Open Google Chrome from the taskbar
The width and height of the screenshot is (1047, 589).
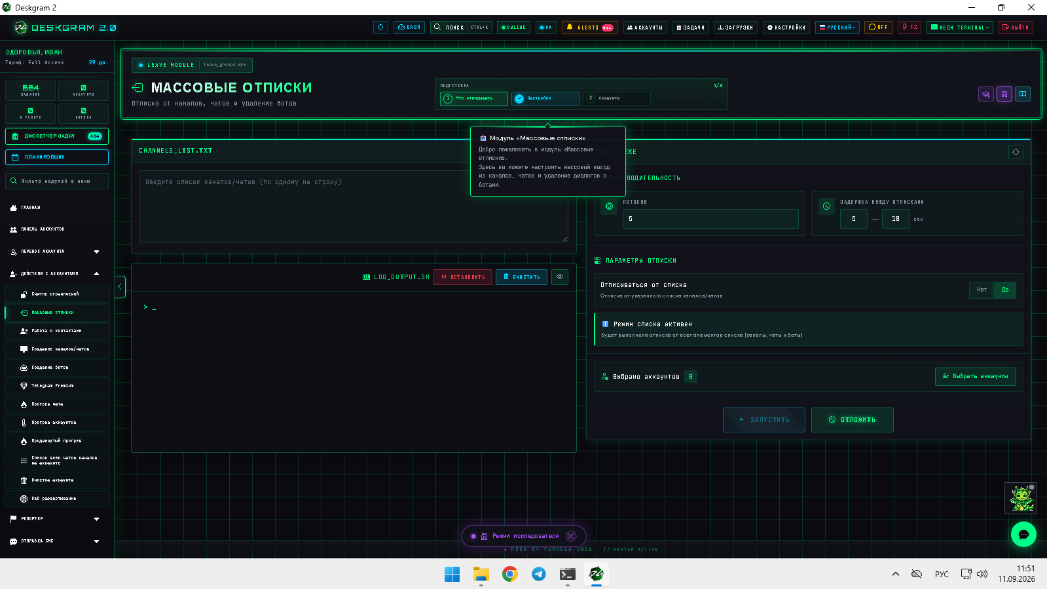pos(510,574)
